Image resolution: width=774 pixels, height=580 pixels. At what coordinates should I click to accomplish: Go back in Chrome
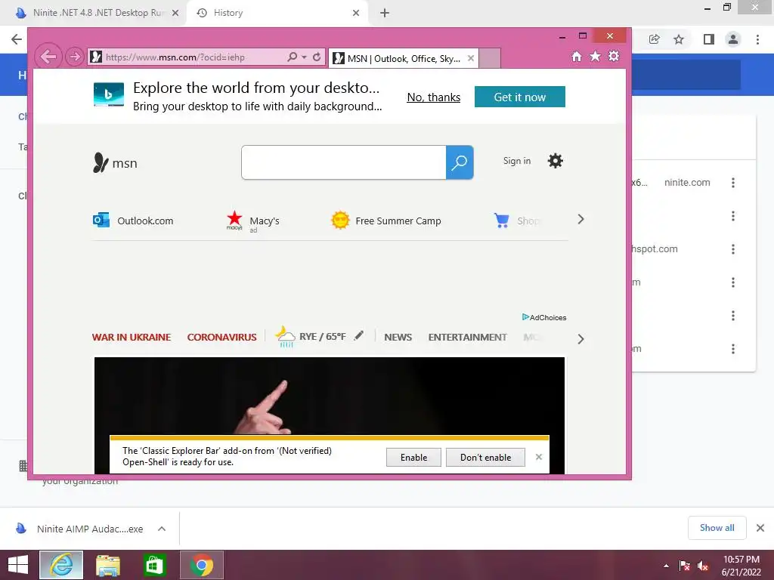[17, 39]
